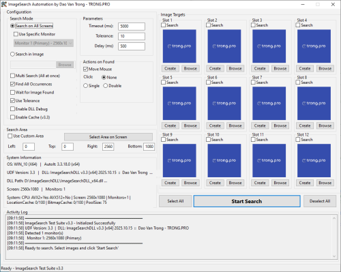Click Create button for Slot 1
Image resolution: width=341 pixels, height=272 pixels.
170,69
